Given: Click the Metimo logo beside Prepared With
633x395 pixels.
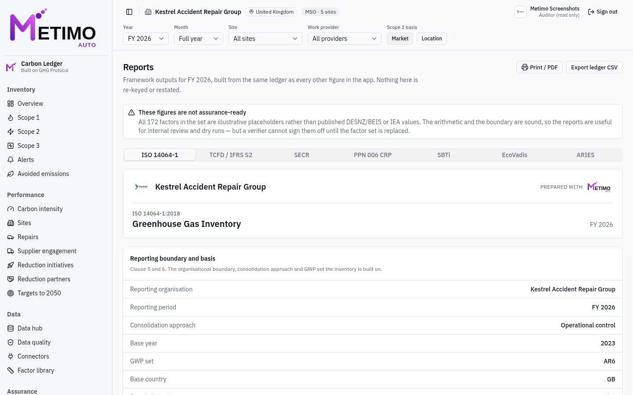Looking at the screenshot, I should 599,187.
